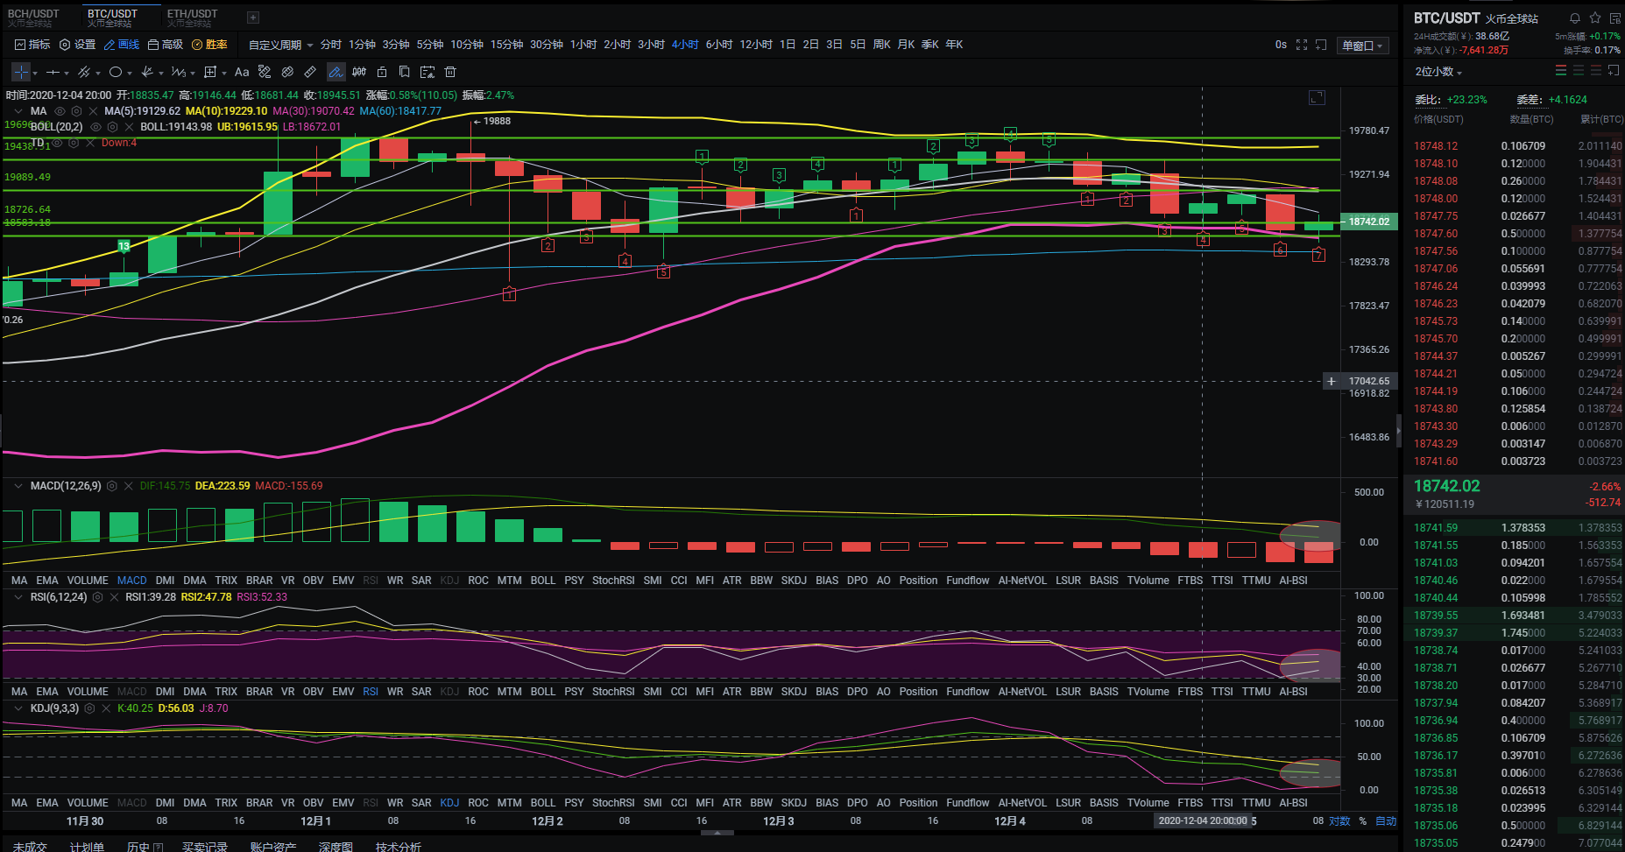Open the 技术分析 tab at bottom
1625x852 pixels.
[399, 846]
